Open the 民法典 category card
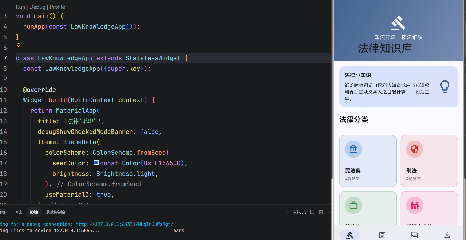Image resolution: width=466 pixels, height=240 pixels. click(368, 161)
